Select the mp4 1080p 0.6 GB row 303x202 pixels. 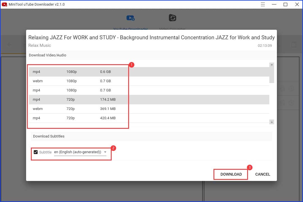149,72
